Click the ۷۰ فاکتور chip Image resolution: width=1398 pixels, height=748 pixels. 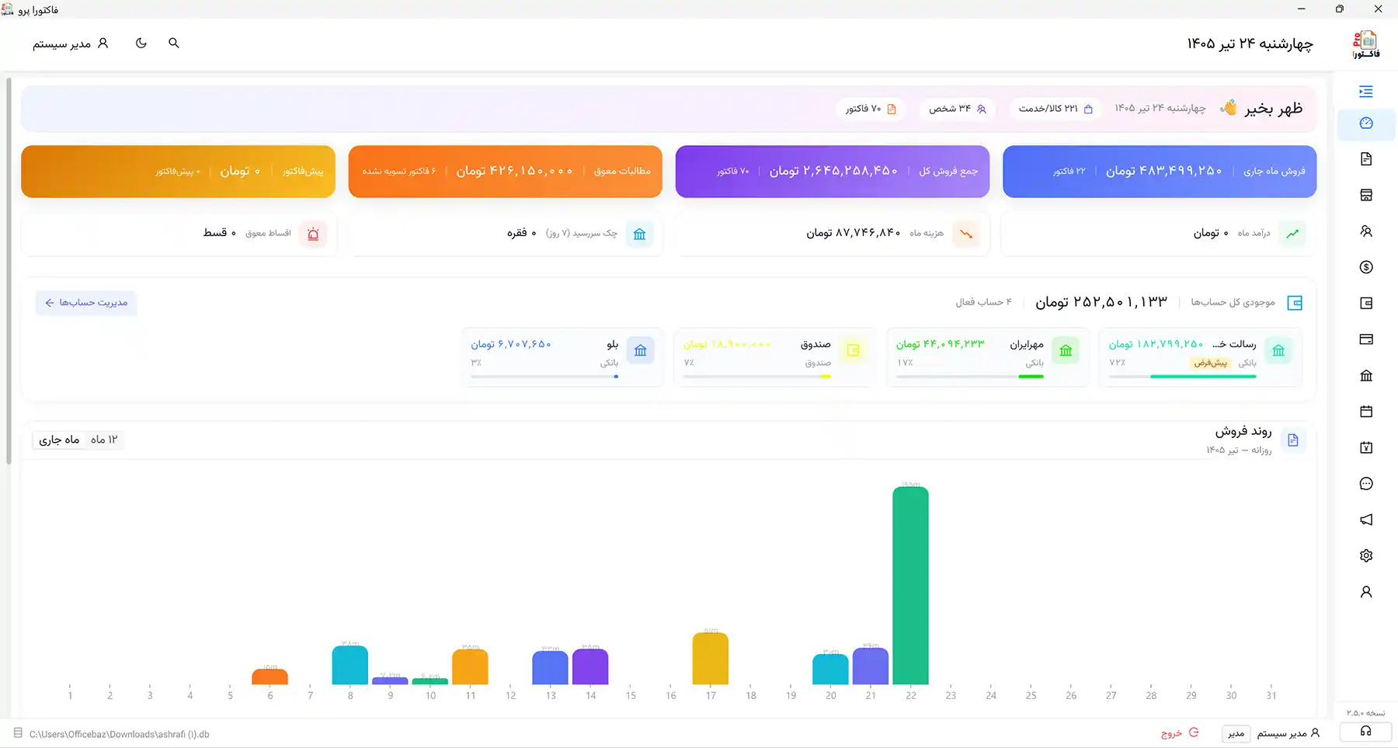pyautogui.click(x=871, y=109)
